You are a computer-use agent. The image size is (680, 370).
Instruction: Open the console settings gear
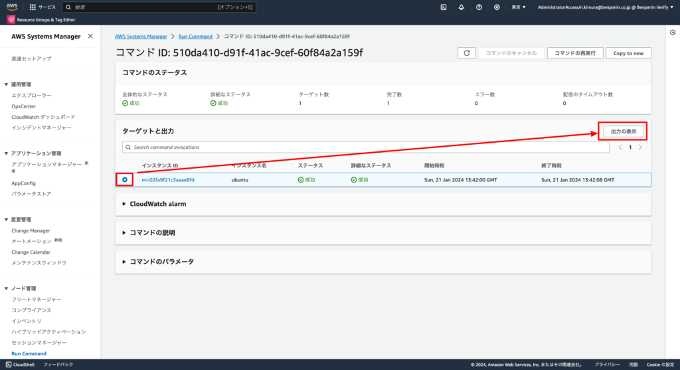pyautogui.click(x=497, y=7)
